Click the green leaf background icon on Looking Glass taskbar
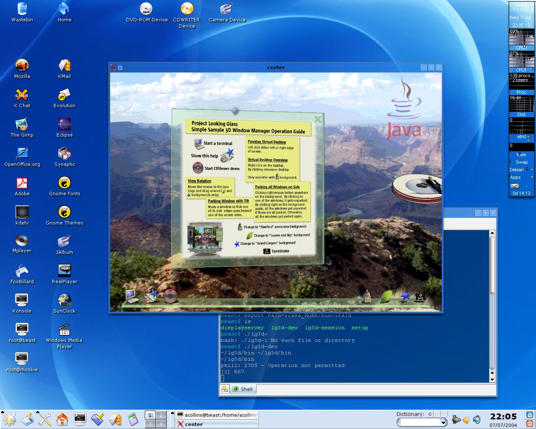This screenshot has width=536, height=429. coord(386,296)
